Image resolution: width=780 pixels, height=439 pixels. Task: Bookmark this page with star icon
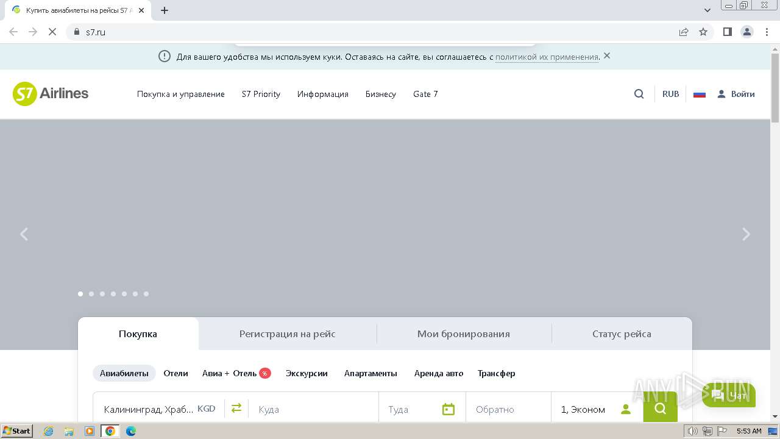click(703, 32)
